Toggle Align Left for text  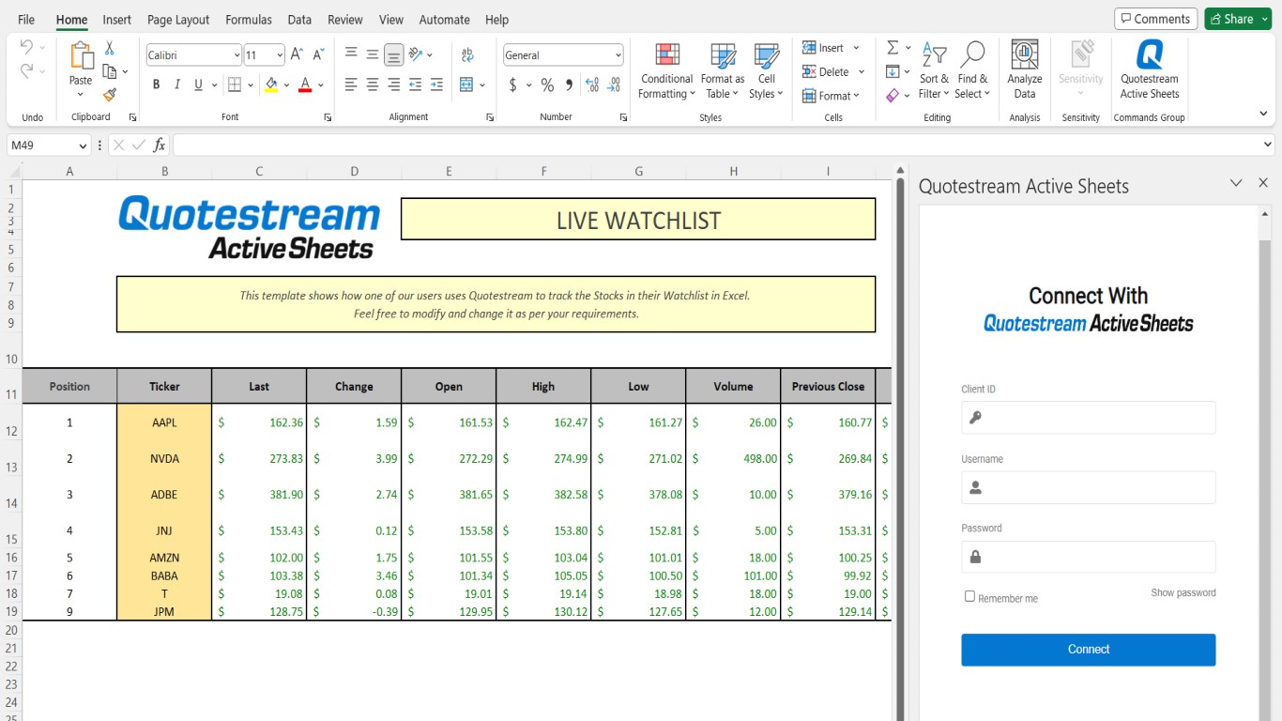351,84
